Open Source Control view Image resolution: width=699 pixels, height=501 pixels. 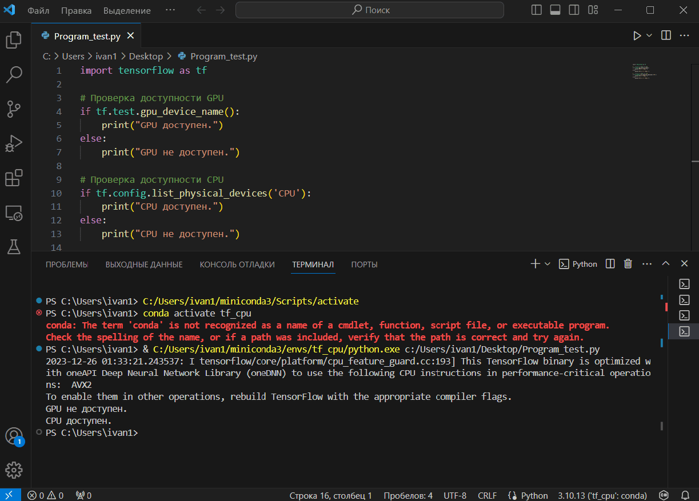pyautogui.click(x=14, y=109)
